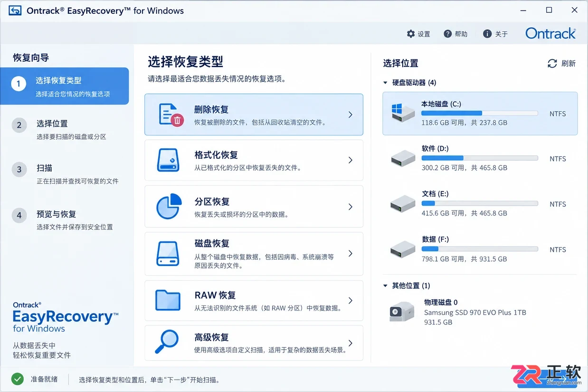This screenshot has width=588, height=392.
Task: Click the 本地磁盘 (C:) Windows drive icon
Action: (403, 113)
